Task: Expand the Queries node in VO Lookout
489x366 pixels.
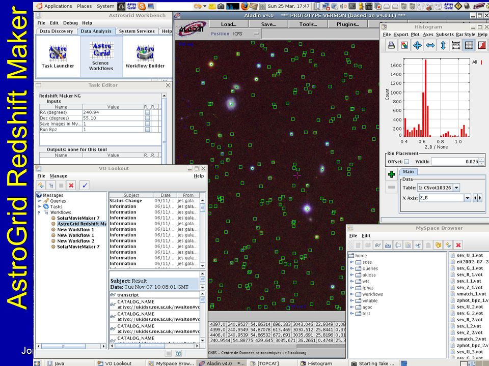Action: [x=39, y=201]
